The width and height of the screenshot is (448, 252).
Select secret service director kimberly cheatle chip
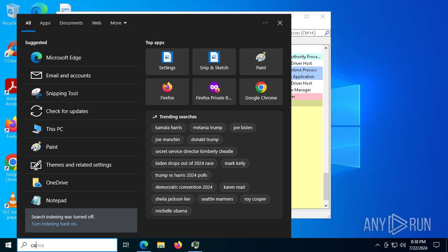click(x=194, y=152)
